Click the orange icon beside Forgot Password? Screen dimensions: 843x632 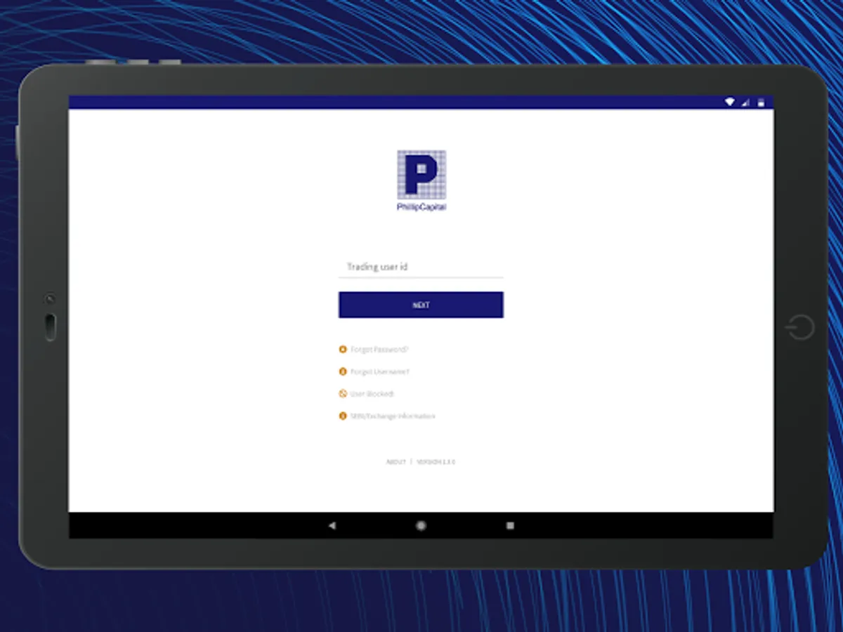[x=343, y=349]
